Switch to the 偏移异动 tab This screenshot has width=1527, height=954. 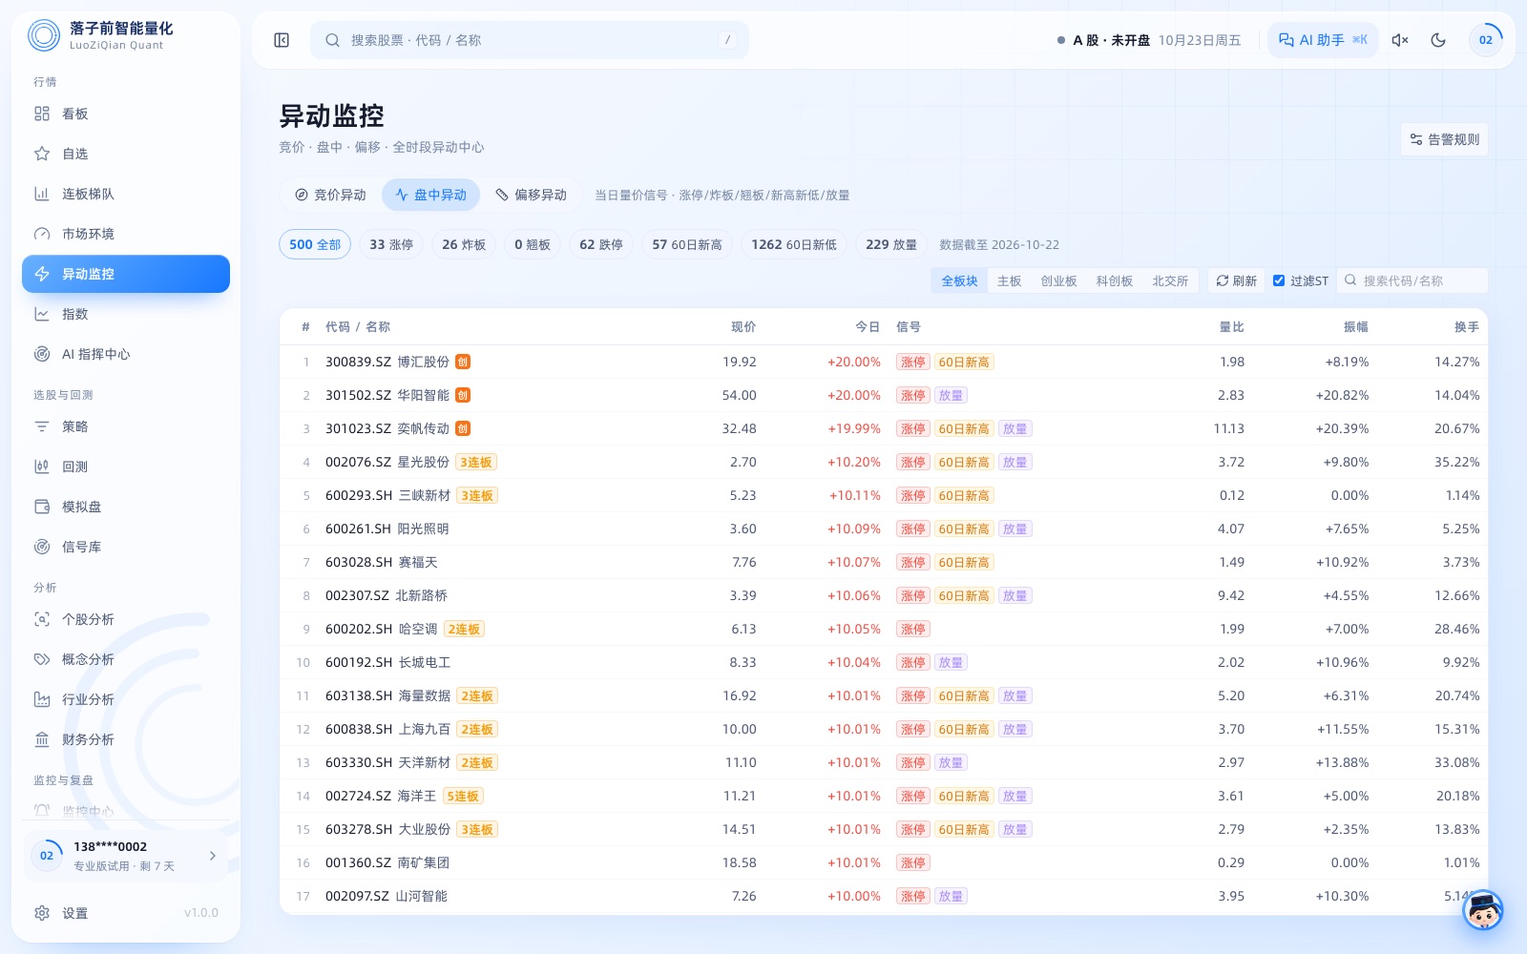click(x=531, y=195)
